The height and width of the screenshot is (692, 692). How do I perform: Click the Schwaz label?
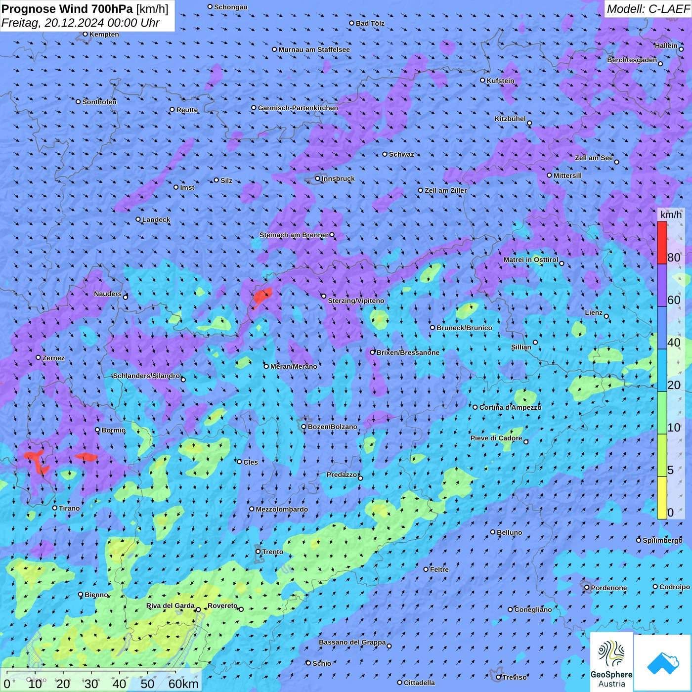coord(401,154)
